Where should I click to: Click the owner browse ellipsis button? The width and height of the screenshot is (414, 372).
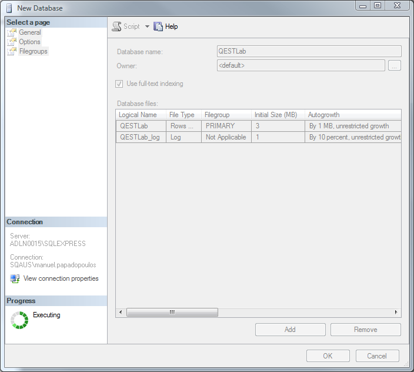[395, 65]
